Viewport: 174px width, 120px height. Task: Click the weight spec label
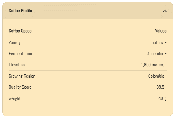pyautogui.click(x=15, y=98)
